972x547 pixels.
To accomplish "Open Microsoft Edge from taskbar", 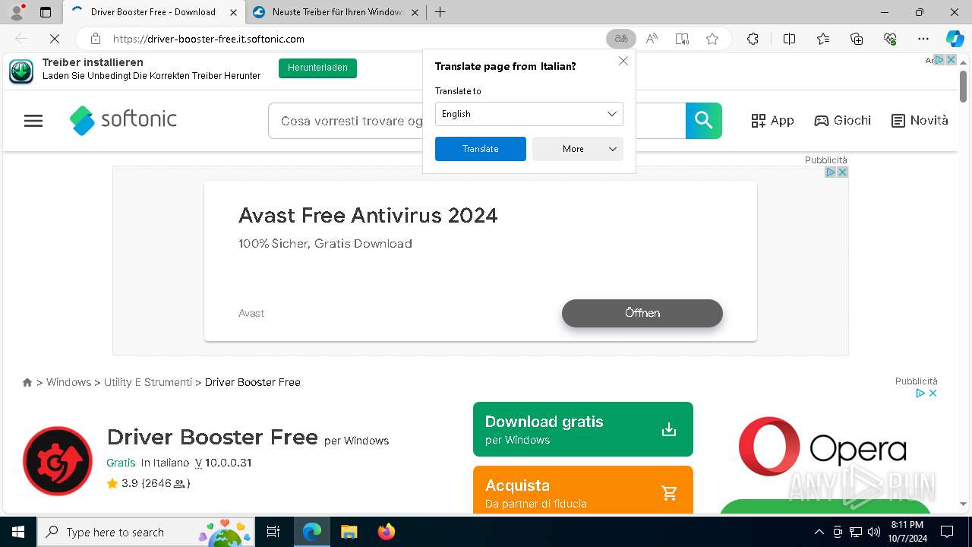I will [x=312, y=532].
